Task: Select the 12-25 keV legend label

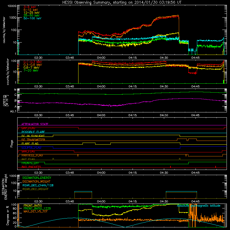Action: 32,13
